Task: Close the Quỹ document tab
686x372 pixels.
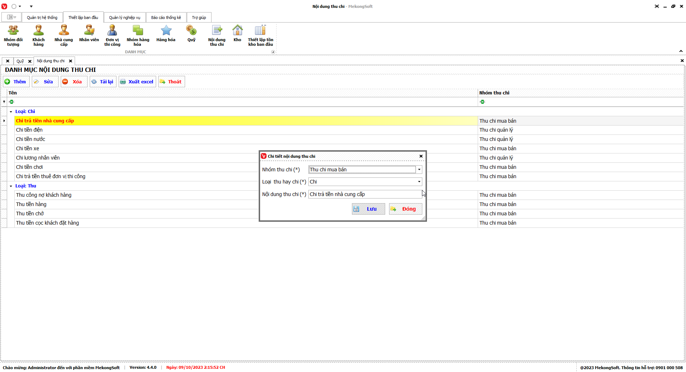Action: pos(30,61)
